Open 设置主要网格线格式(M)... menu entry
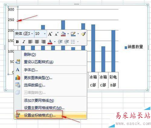Screen dimensions: 151x128 tap(50, 108)
